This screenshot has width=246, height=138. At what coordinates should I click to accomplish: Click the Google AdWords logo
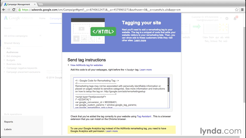pyautogui.click(x=18, y=18)
